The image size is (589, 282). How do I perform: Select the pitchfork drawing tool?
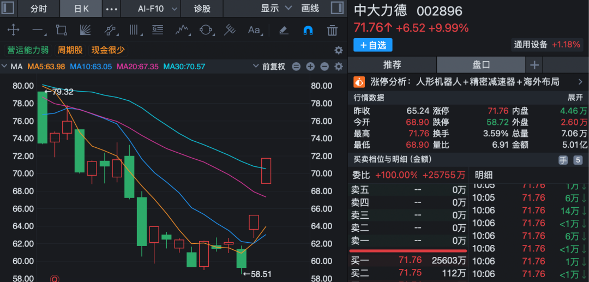click(230, 30)
